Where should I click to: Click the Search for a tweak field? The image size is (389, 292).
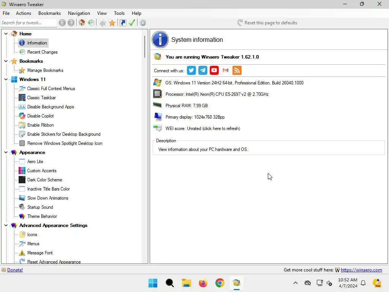(x=29, y=23)
